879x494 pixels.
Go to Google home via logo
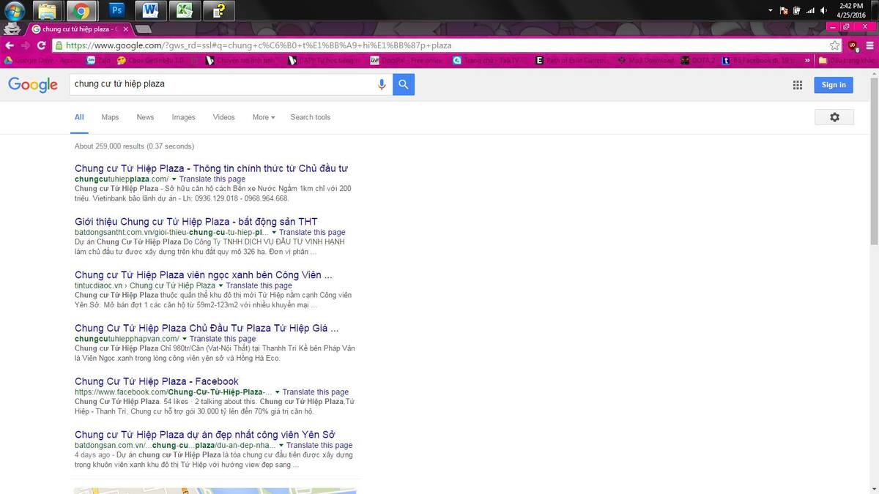coord(33,85)
